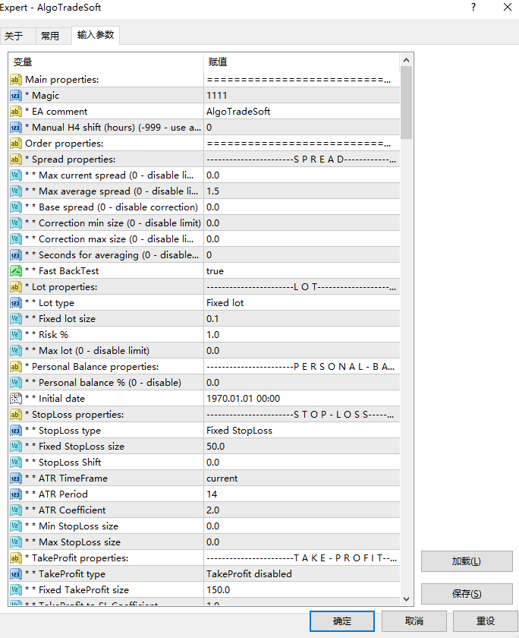The width and height of the screenshot is (519, 638).
Task: Click the integer icon beside Seconds for averaging
Action: click(15, 255)
